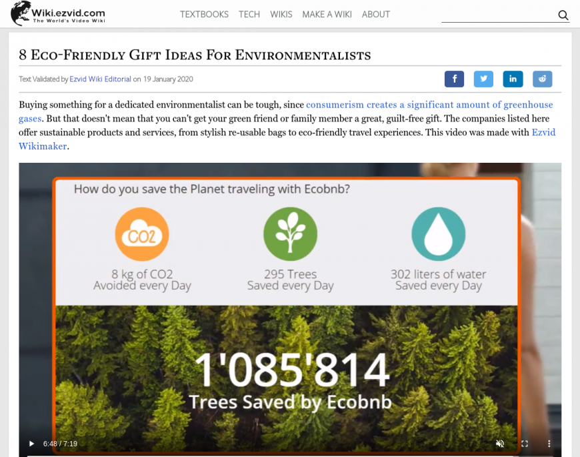Screen dimensions: 580x457
Task: Open the ABOUT page
Action: (x=376, y=15)
